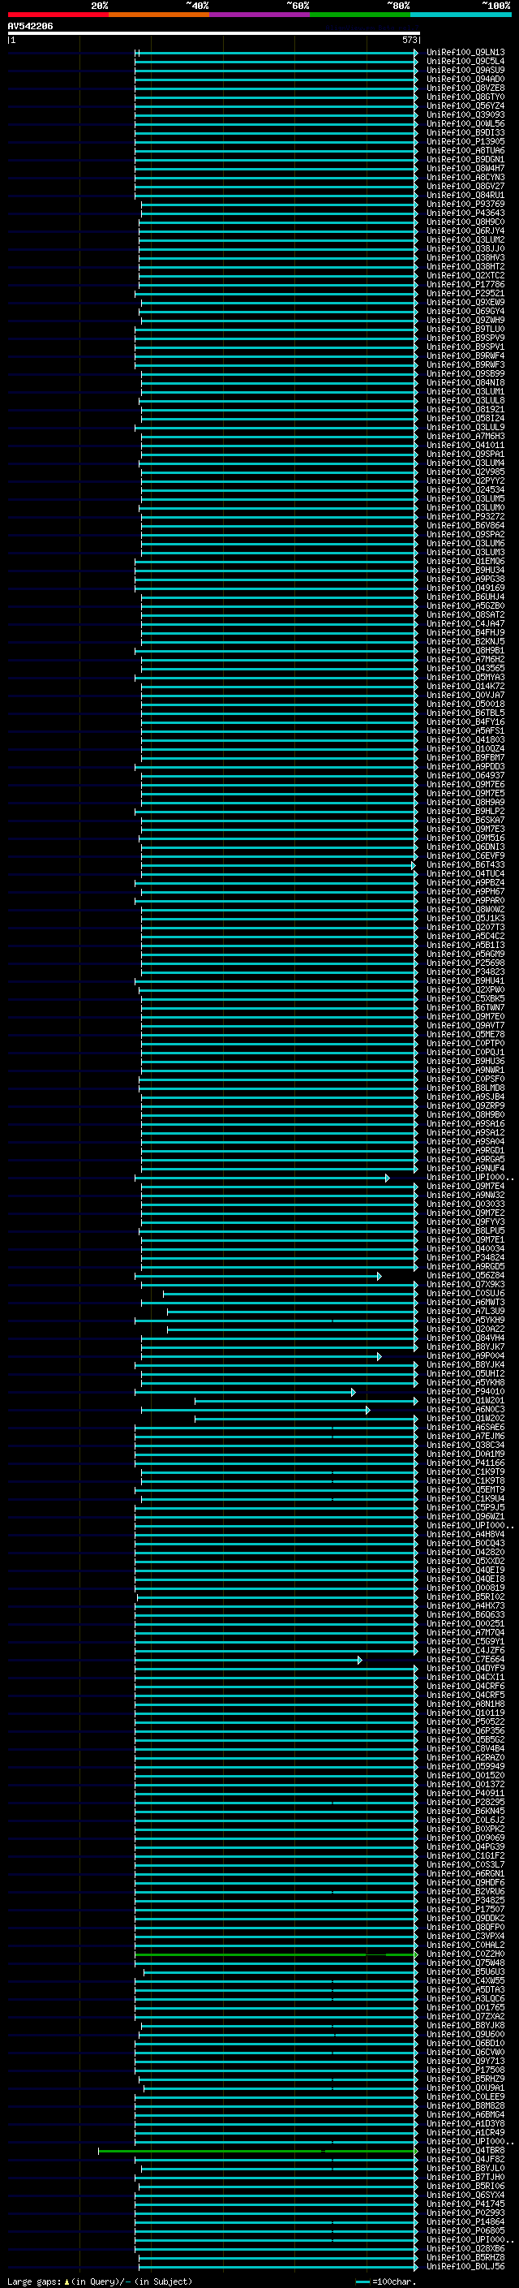
Task: Select label UniRef100_Q9M7E4
Action: [x=465, y=1186]
